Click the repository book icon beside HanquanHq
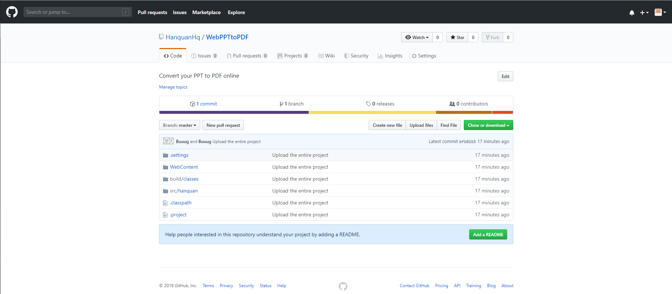Image resolution: width=672 pixels, height=294 pixels. (161, 37)
